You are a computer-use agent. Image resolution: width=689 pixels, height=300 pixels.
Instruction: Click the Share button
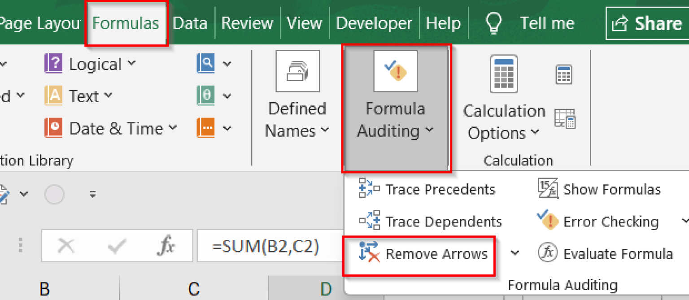(x=649, y=23)
